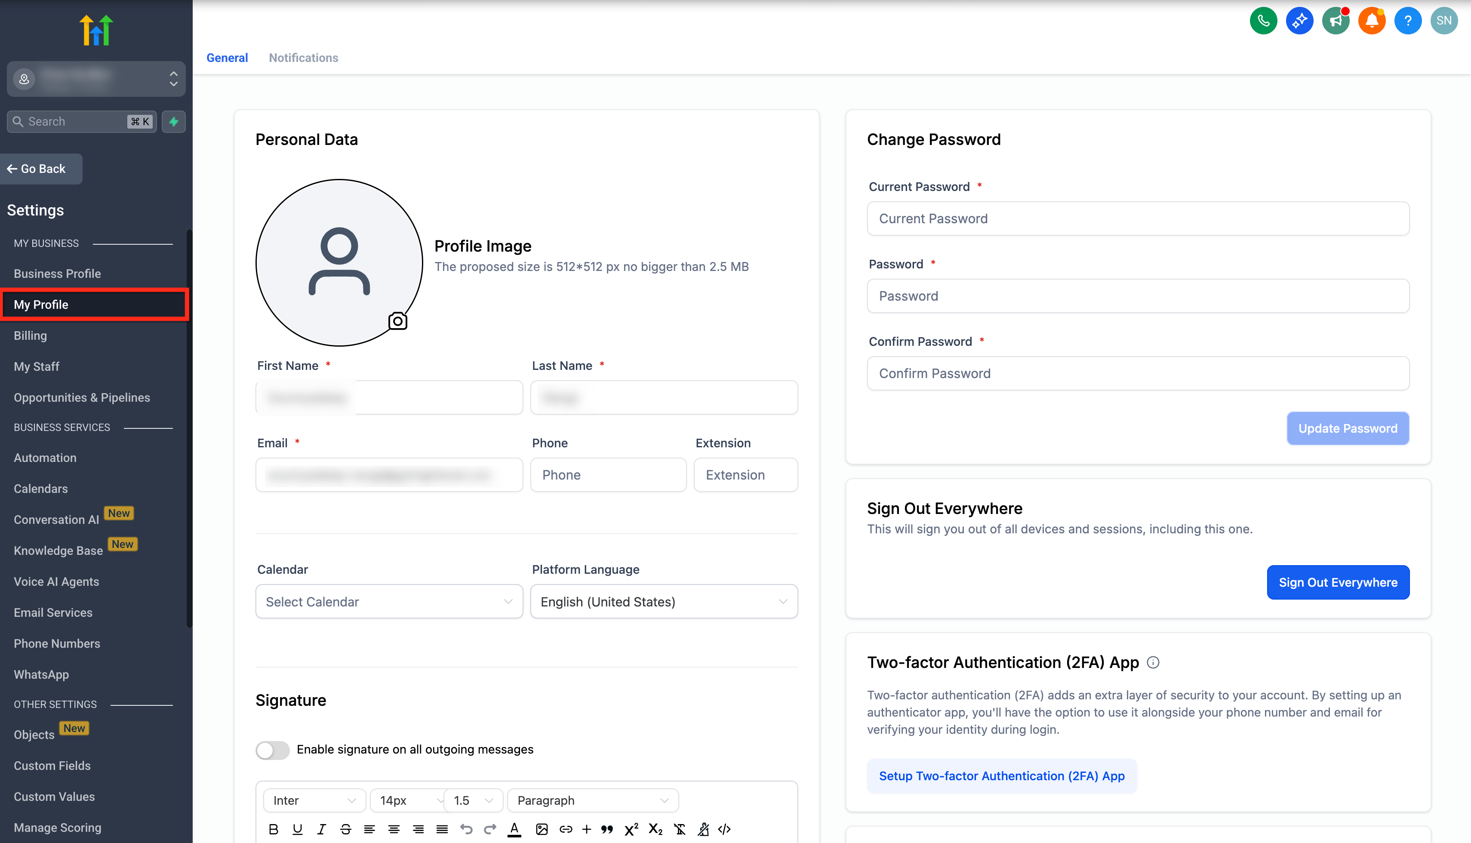The image size is (1471, 843).
Task: Click the Sign Out Everywhere button
Action: (x=1337, y=582)
